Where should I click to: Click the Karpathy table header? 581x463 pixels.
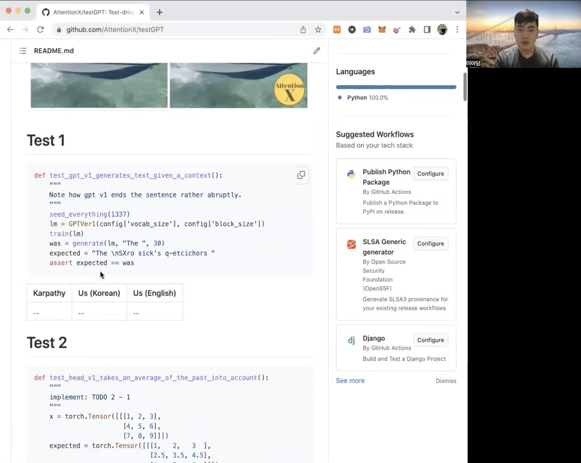click(49, 293)
